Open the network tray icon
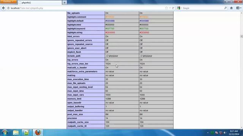 click(221, 133)
